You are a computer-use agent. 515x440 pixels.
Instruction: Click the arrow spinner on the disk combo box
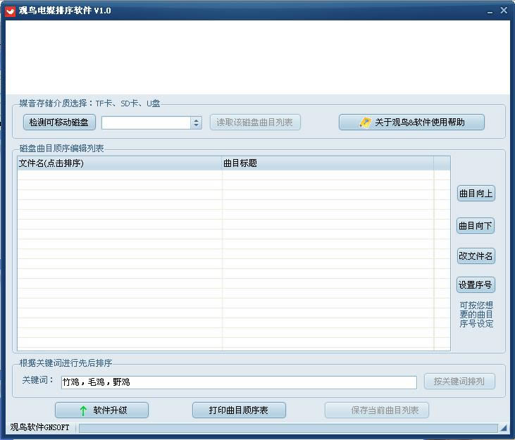click(x=196, y=122)
